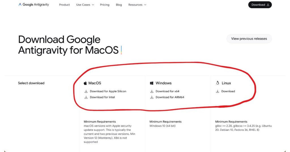The width and height of the screenshot is (290, 152).
Task: Open the Product menu item
Action: (64, 5)
